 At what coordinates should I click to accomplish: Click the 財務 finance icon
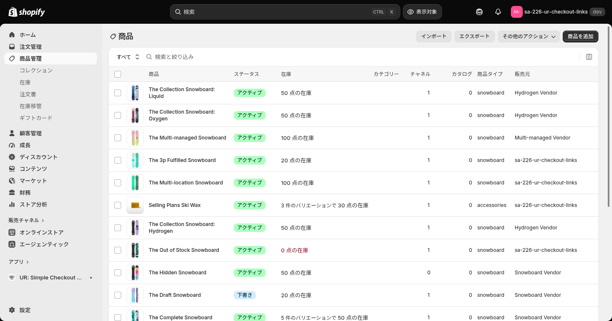(x=12, y=193)
